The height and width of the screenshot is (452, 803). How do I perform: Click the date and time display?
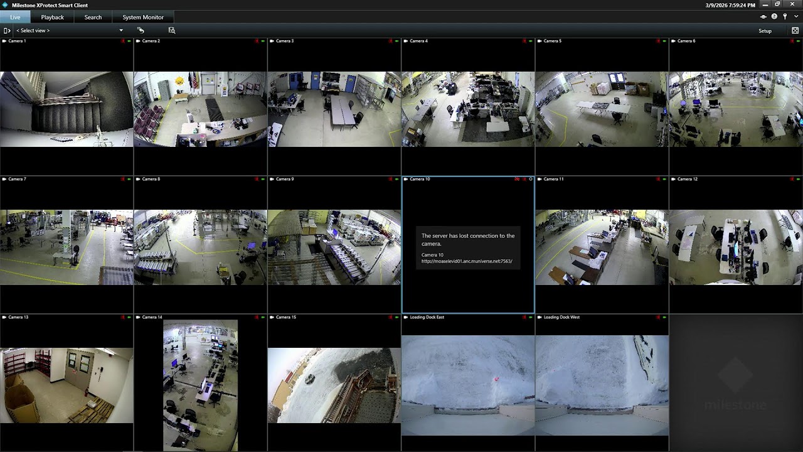coord(730,5)
